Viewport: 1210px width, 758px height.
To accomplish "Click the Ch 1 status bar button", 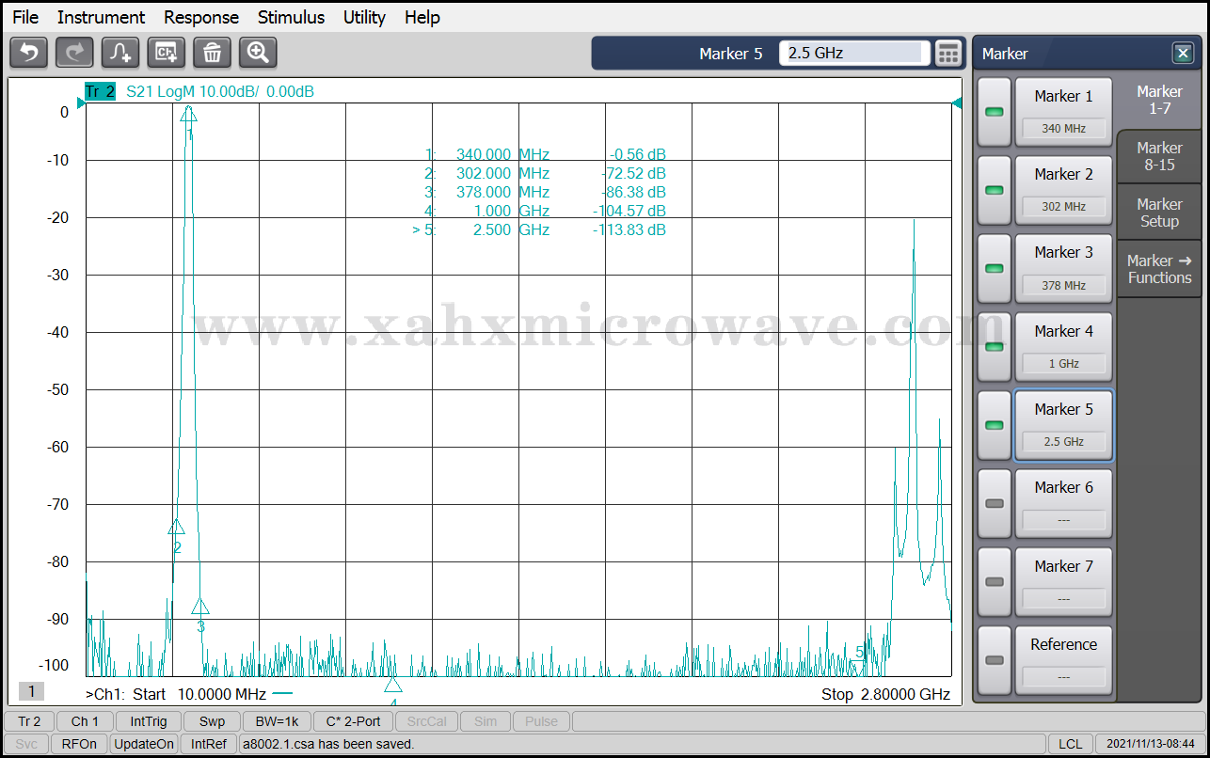I will 85,721.
